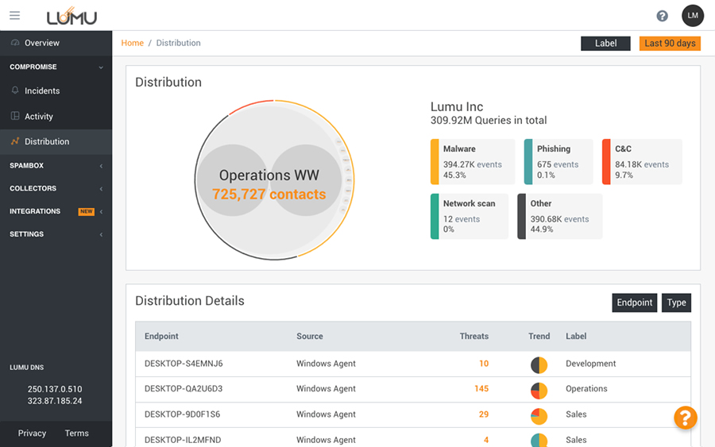The width and height of the screenshot is (715, 447).
Task: Click the Incidents bell icon
Action: [x=15, y=91]
